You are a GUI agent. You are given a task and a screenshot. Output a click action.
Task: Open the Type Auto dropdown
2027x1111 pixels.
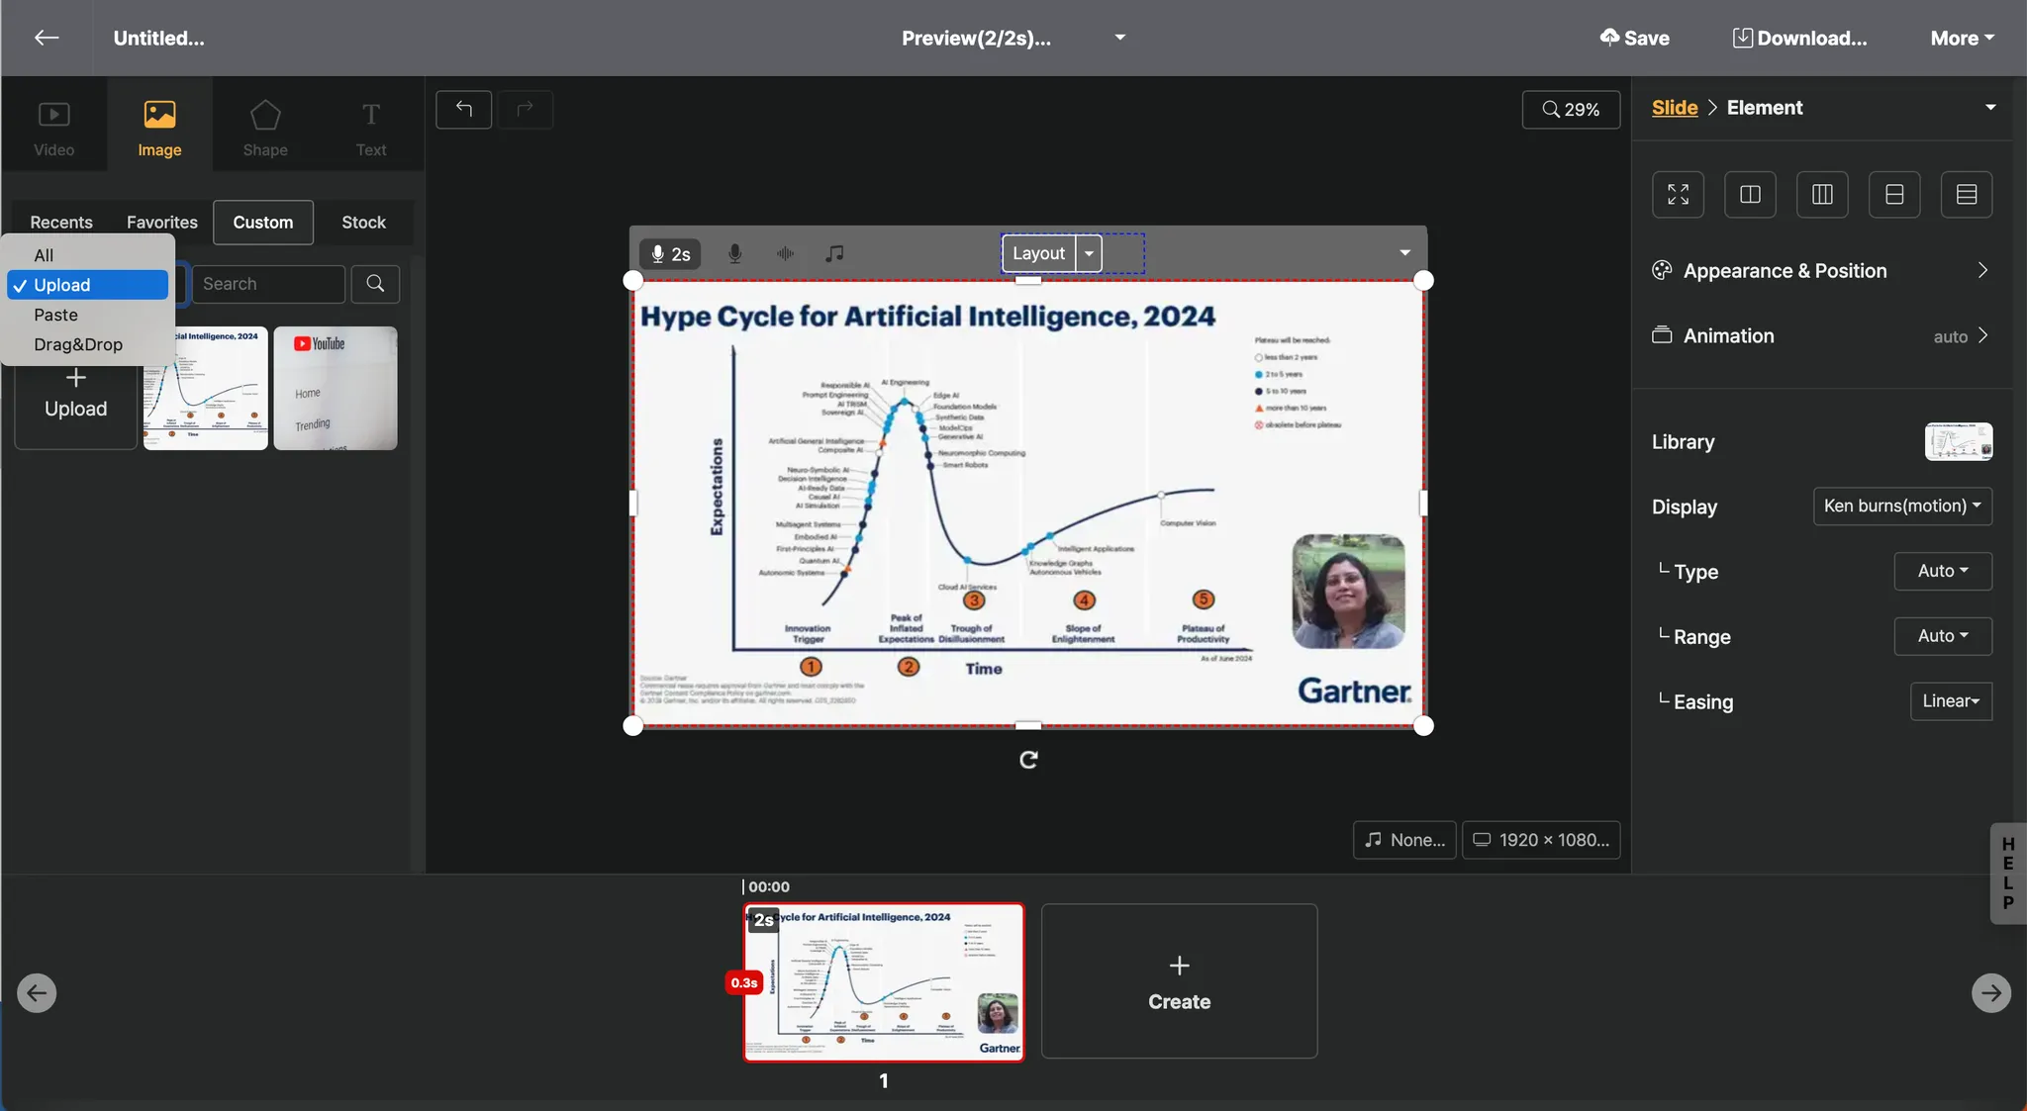point(1943,572)
